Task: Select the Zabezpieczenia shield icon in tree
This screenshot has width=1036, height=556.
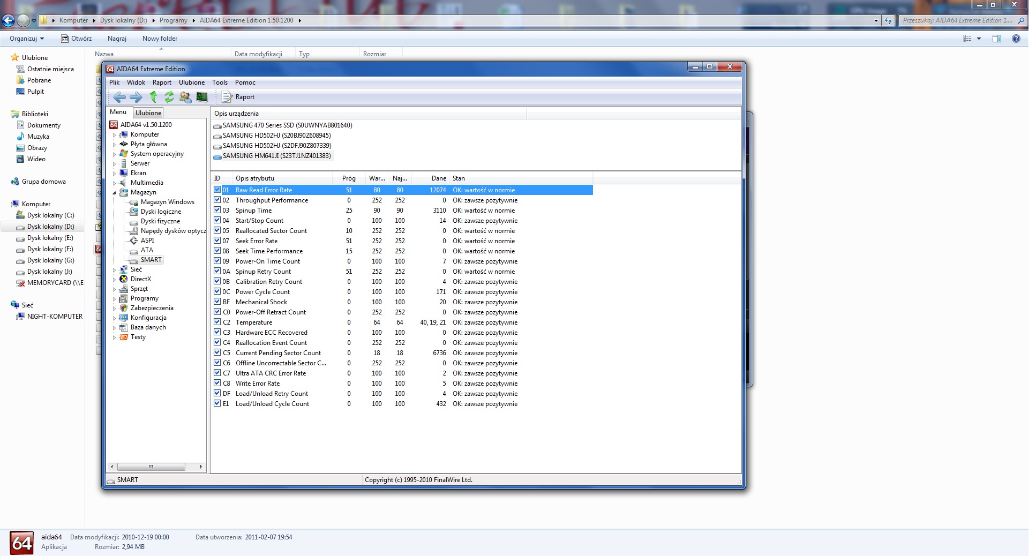Action: point(124,308)
